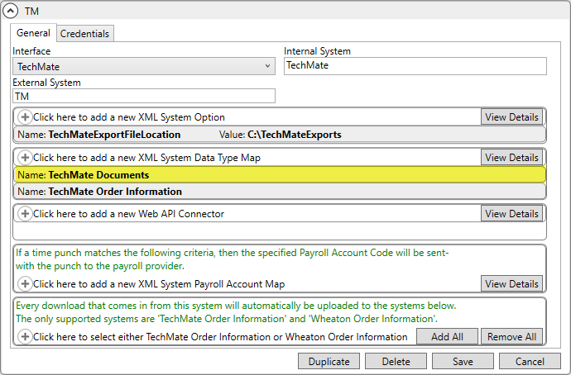The image size is (571, 375).
Task: Open the Credentials tab
Action: click(85, 34)
